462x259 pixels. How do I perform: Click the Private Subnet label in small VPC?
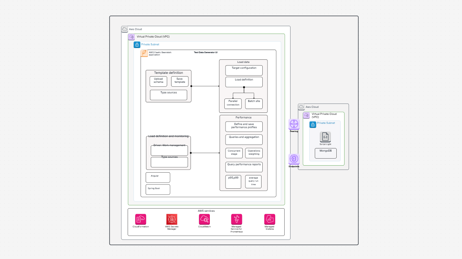tap(326, 123)
